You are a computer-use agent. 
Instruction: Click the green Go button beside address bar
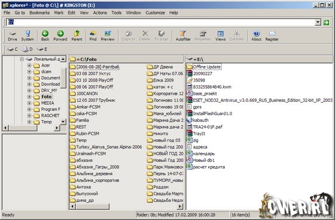tap(326, 22)
